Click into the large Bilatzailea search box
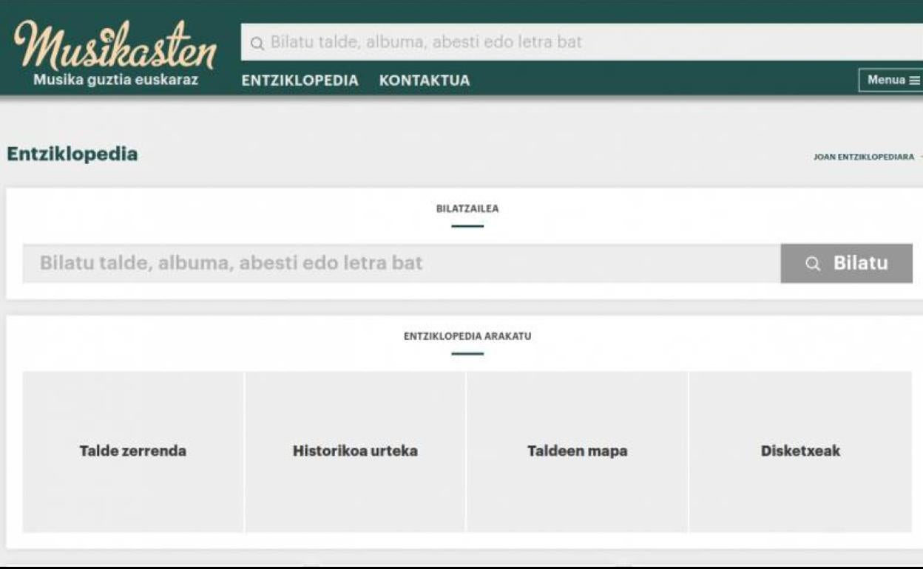 [401, 263]
